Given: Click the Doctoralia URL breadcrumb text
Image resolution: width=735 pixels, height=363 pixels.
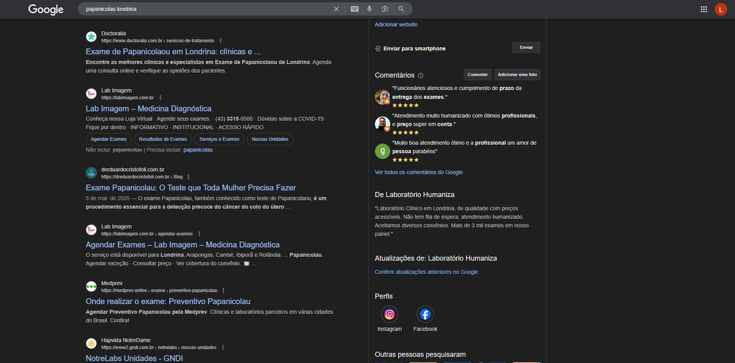Looking at the screenshot, I should [x=158, y=41].
